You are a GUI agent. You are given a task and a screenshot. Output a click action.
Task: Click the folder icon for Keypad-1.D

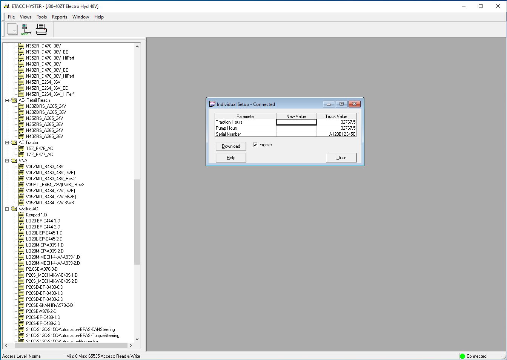coord(22,215)
